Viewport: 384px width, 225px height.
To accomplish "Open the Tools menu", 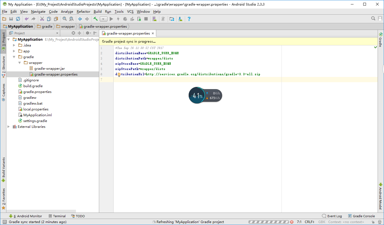I will pyautogui.click(x=119, y=11).
